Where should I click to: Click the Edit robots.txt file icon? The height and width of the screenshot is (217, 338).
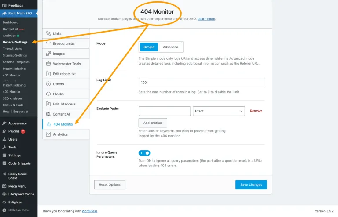[x=48, y=74]
